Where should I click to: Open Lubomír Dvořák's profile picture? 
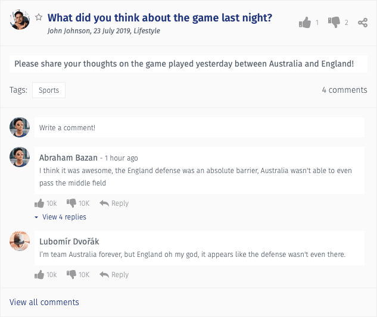click(x=20, y=241)
